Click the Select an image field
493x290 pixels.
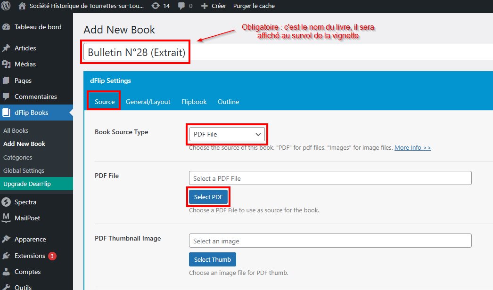click(330, 241)
